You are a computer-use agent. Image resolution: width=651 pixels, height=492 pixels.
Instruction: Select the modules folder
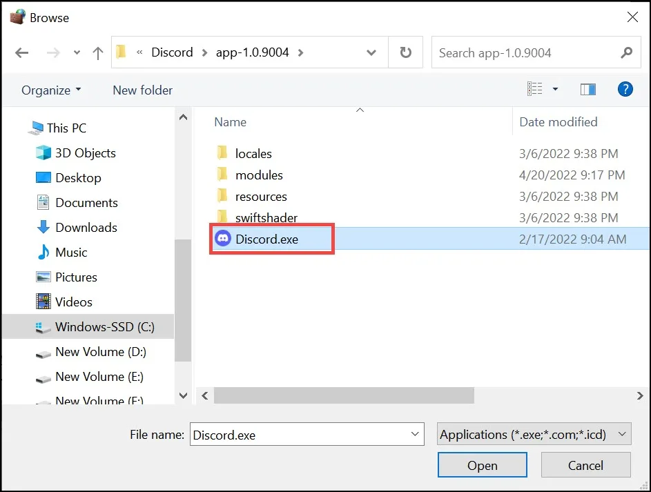[x=259, y=175]
